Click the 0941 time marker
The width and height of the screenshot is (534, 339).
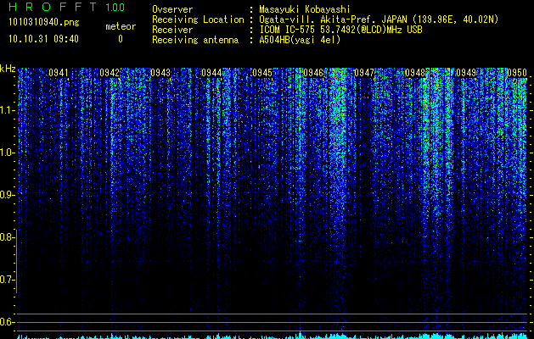click(59, 73)
